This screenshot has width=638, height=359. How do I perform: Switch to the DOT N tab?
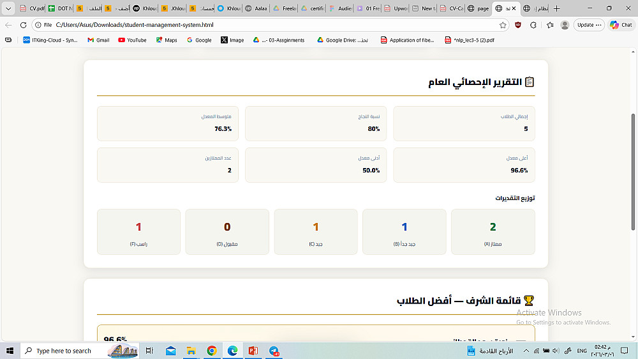pos(60,8)
